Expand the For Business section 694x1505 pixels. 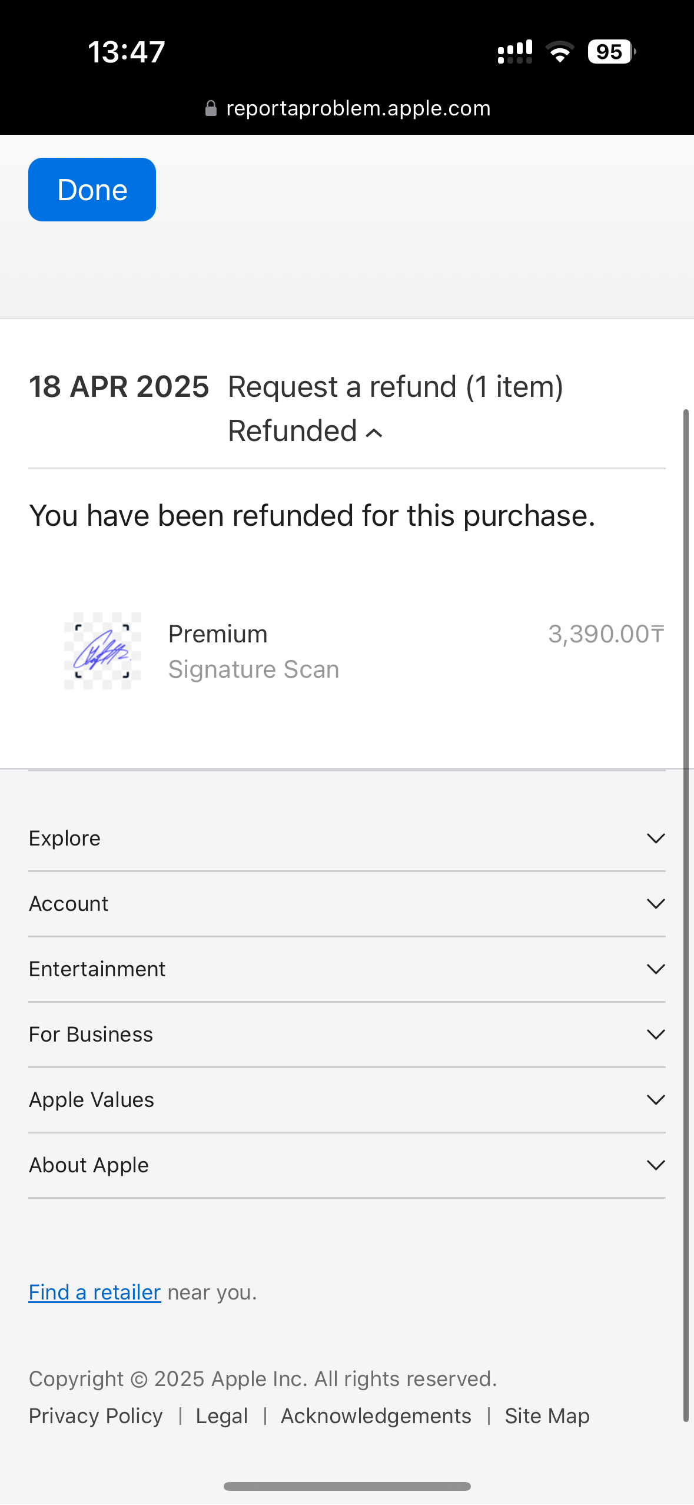click(655, 1035)
